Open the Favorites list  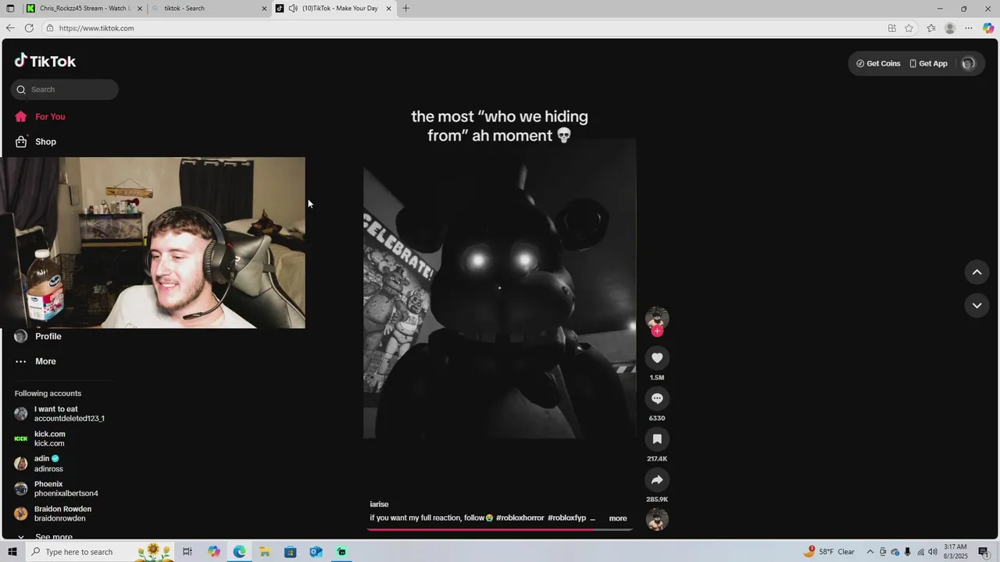931,28
